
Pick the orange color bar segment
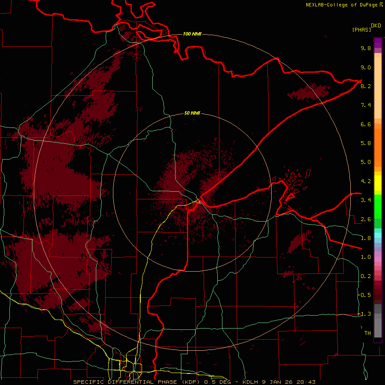click(x=378, y=148)
